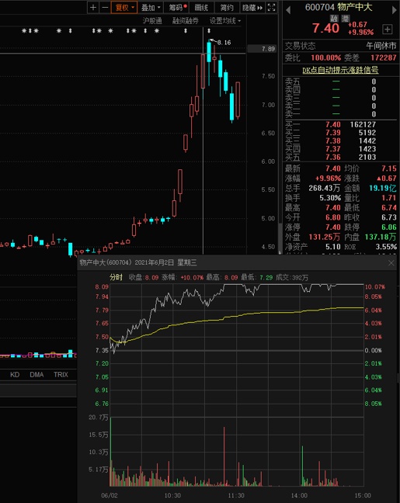The image size is (400, 503).
Task: Go to next stock with right arrow
Action: pyautogui.click(x=395, y=10)
